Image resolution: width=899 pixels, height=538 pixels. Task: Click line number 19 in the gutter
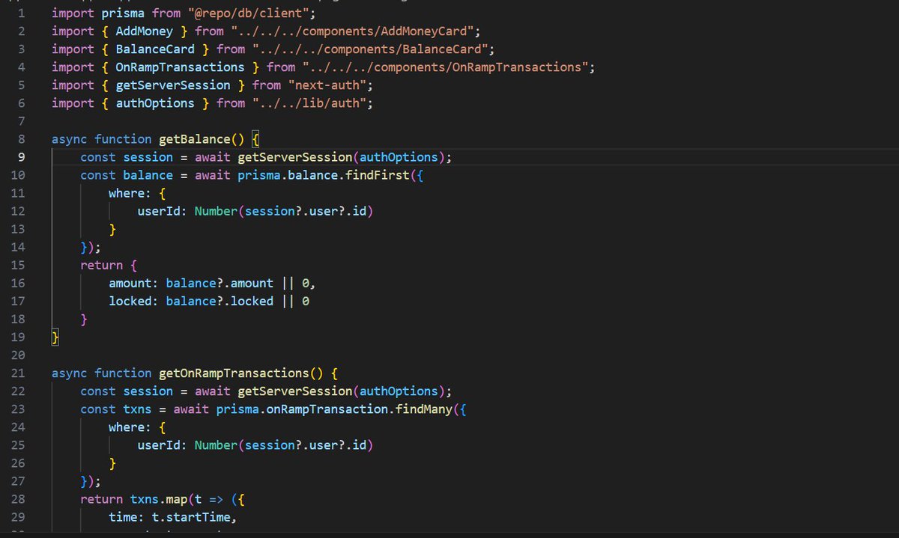coord(18,337)
